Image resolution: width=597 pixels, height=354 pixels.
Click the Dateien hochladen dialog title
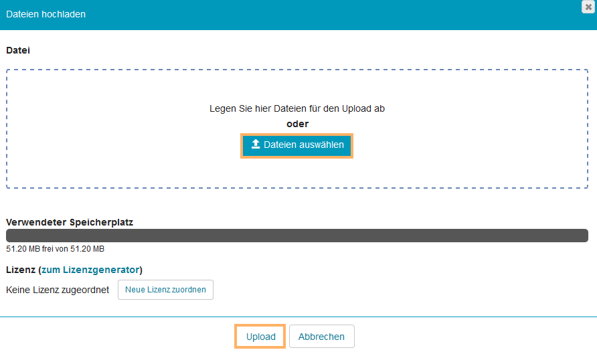tap(46, 14)
